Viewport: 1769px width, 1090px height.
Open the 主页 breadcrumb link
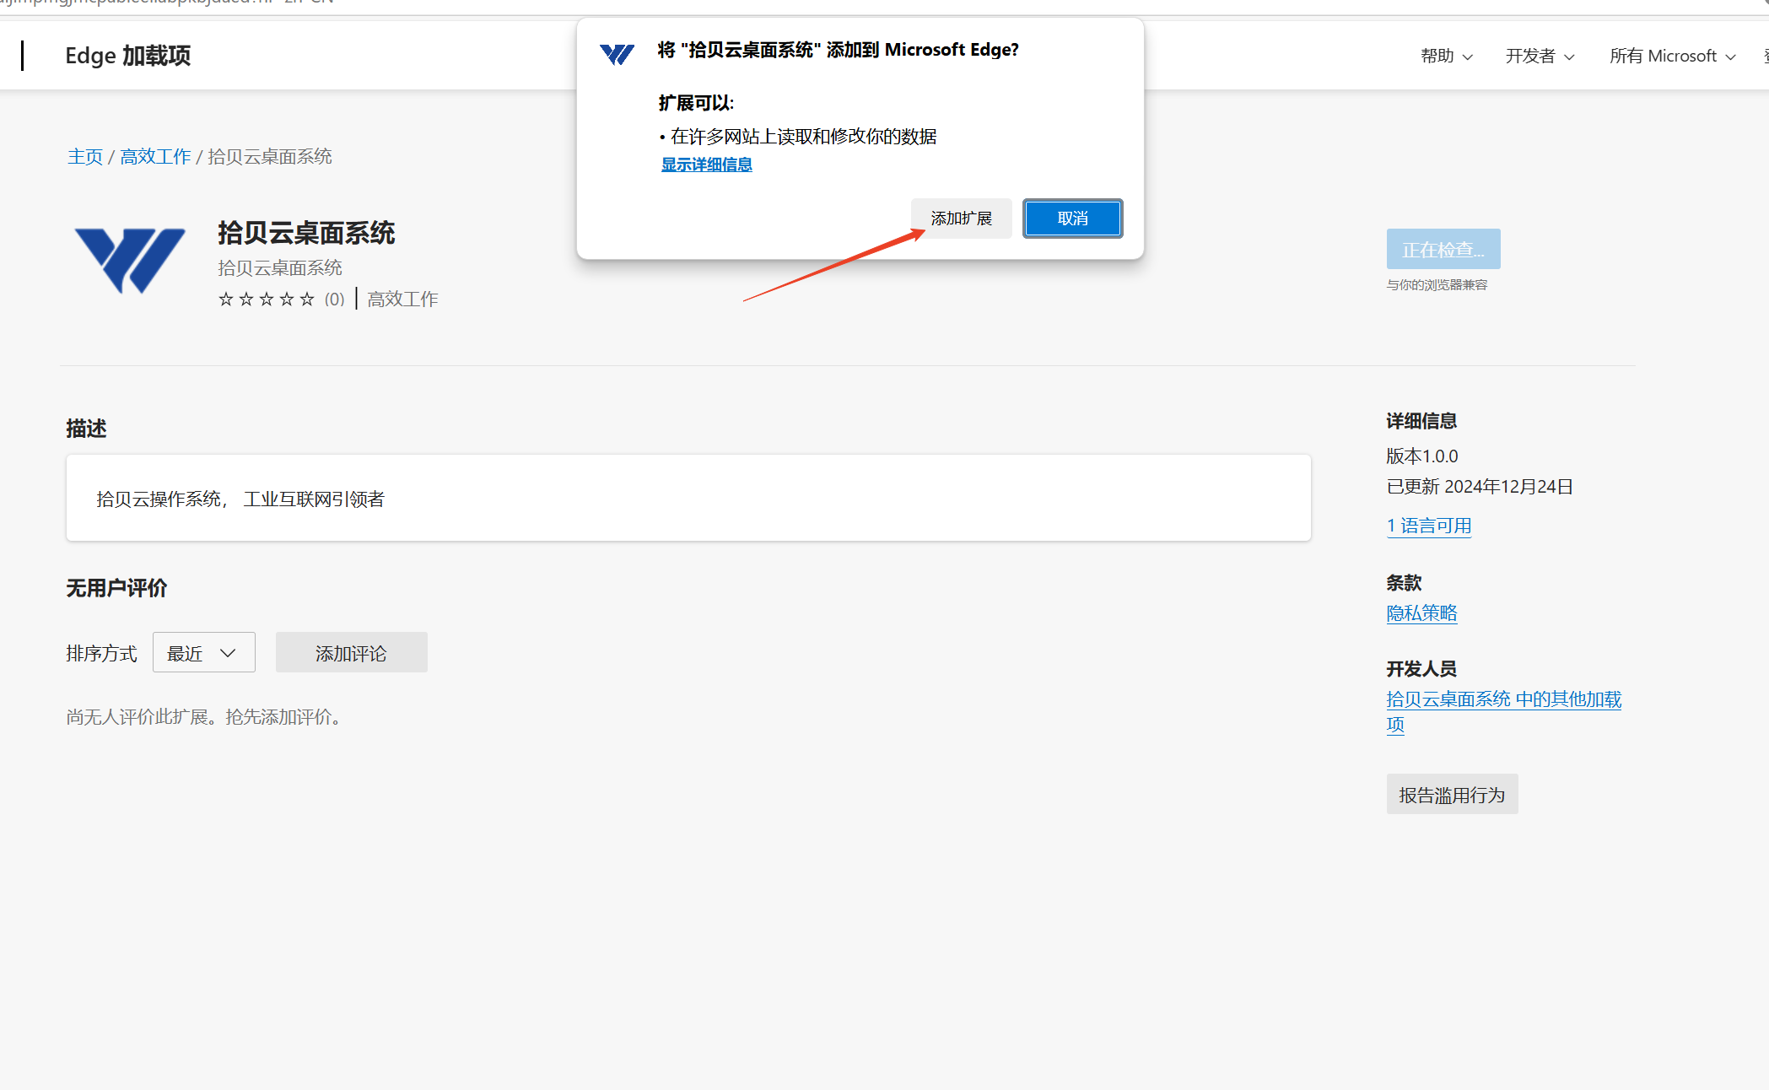pyautogui.click(x=85, y=157)
